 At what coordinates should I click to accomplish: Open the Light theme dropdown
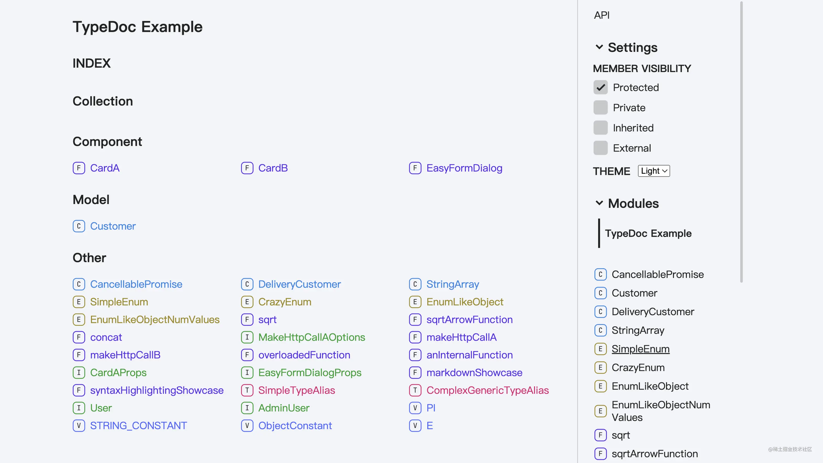click(654, 171)
